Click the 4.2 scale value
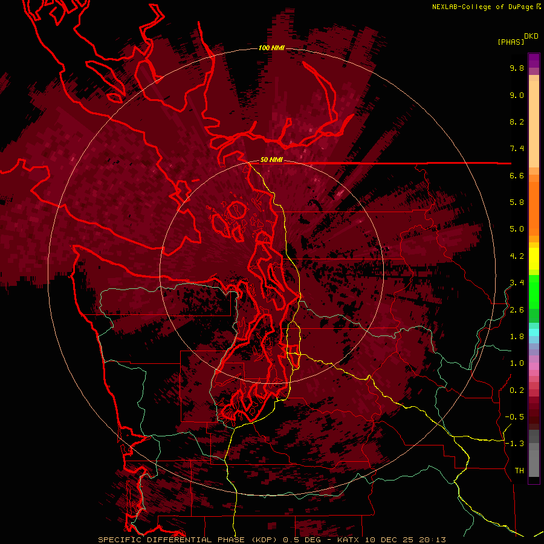 tap(517, 256)
